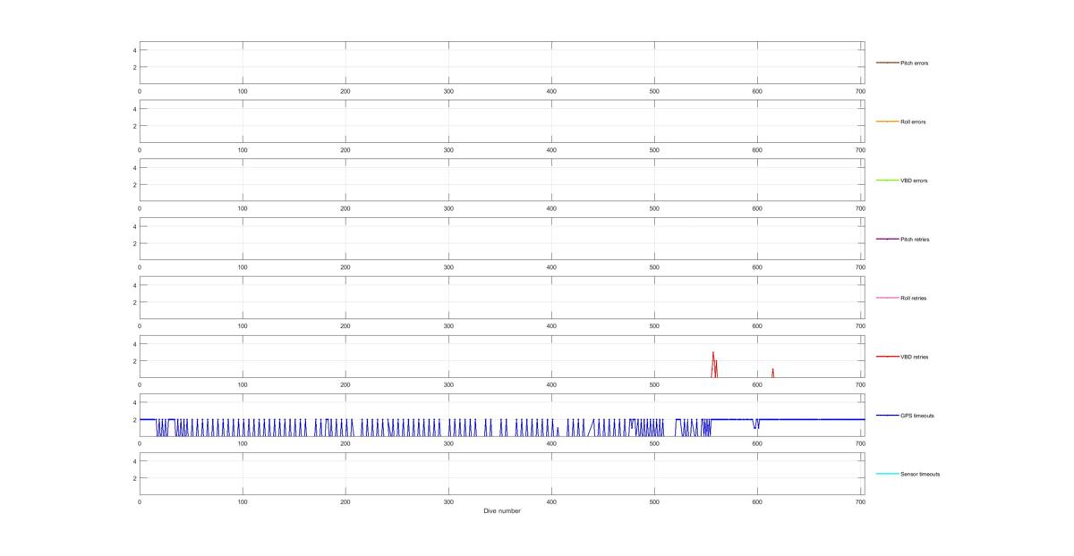The image size is (1074, 556).
Task: Click the 'Pitch retries' legend label
Action: coord(915,240)
